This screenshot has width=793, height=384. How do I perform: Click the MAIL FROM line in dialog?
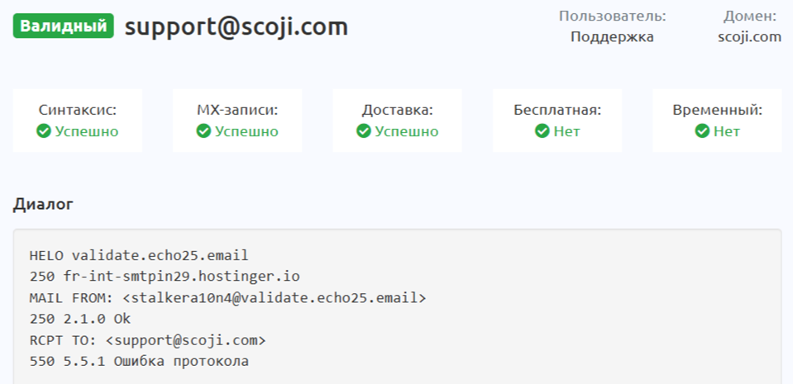[228, 297]
